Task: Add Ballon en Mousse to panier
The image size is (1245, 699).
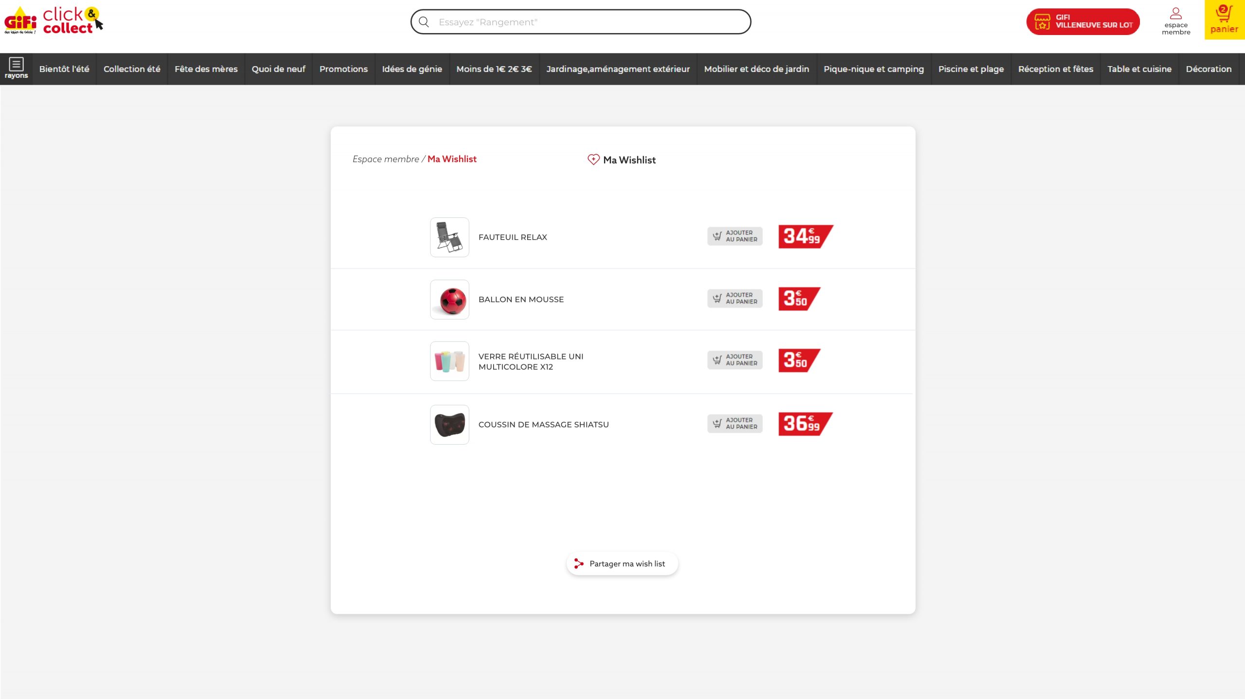Action: click(734, 298)
